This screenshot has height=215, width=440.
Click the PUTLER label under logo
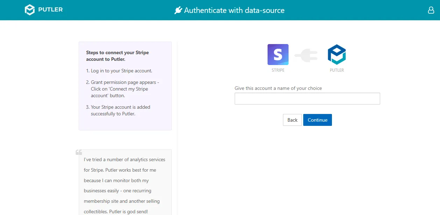pyautogui.click(x=337, y=70)
